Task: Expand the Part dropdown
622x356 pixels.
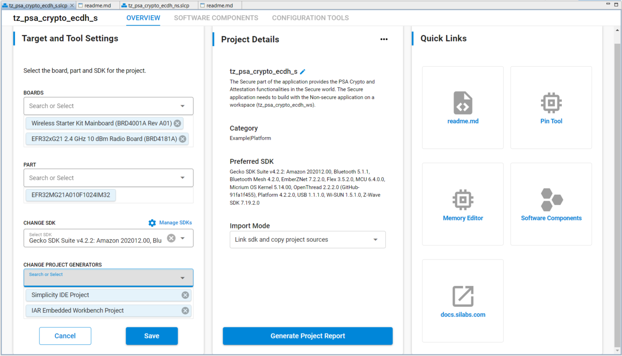Action: pos(182,178)
